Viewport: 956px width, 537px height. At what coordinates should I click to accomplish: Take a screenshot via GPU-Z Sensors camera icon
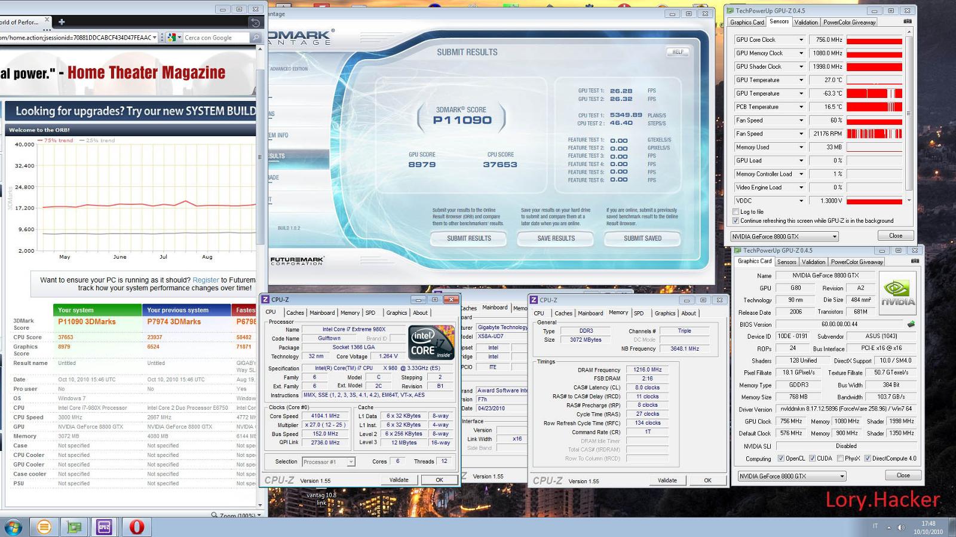[x=908, y=22]
